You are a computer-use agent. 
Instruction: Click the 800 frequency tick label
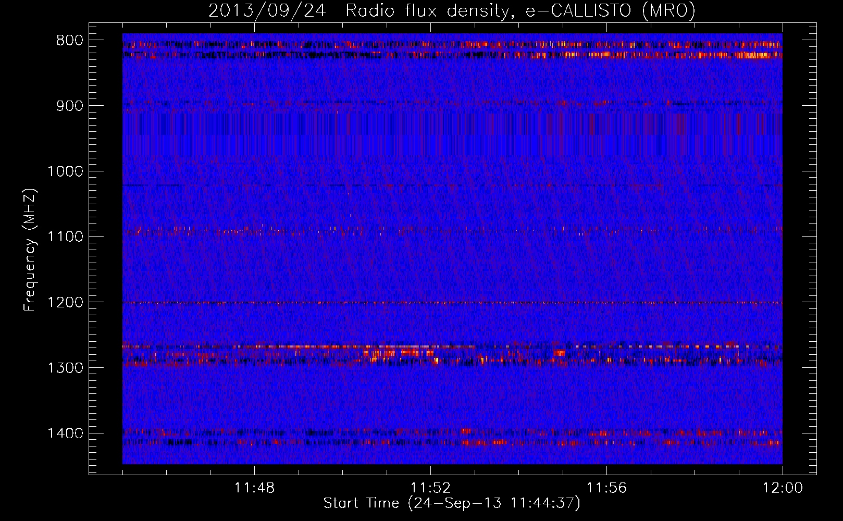click(x=69, y=41)
